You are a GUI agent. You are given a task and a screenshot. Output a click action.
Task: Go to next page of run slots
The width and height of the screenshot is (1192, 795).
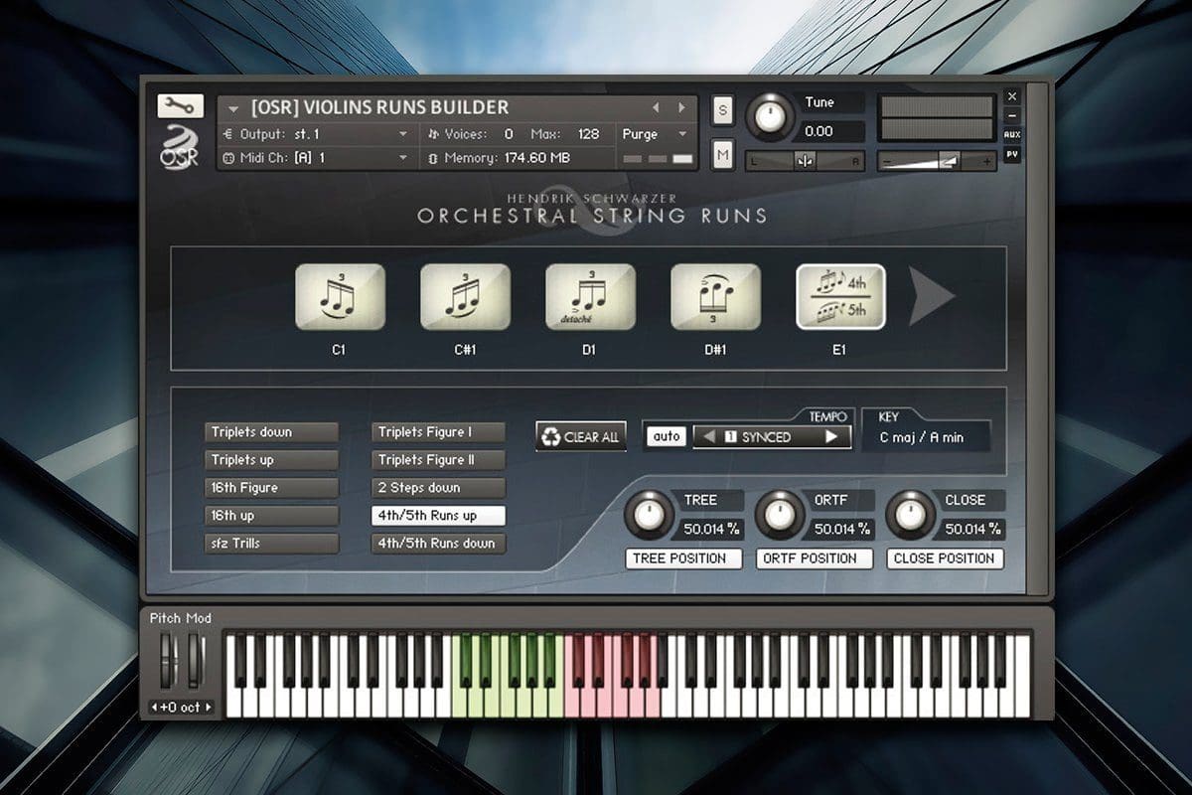coord(932,296)
